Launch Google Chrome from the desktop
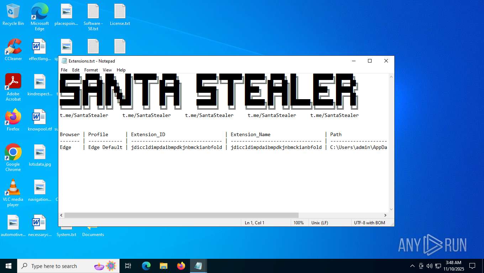Image resolution: width=484 pixels, height=273 pixels. pos(13,158)
